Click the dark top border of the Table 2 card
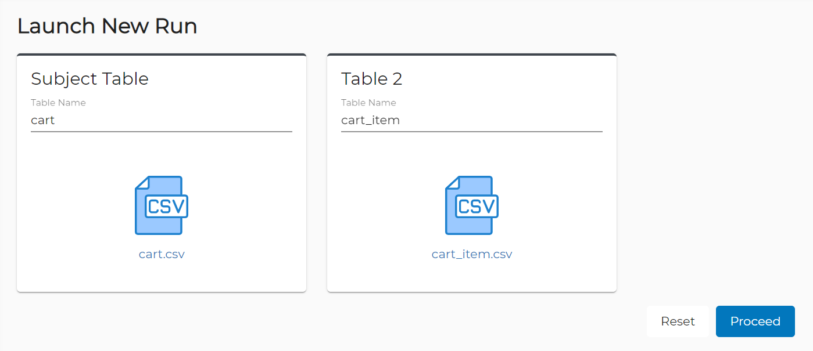Screen dimensions: 813x351 point(472,55)
